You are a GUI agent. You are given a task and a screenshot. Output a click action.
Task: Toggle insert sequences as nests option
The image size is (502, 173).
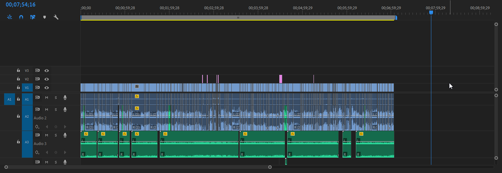pyautogui.click(x=10, y=17)
